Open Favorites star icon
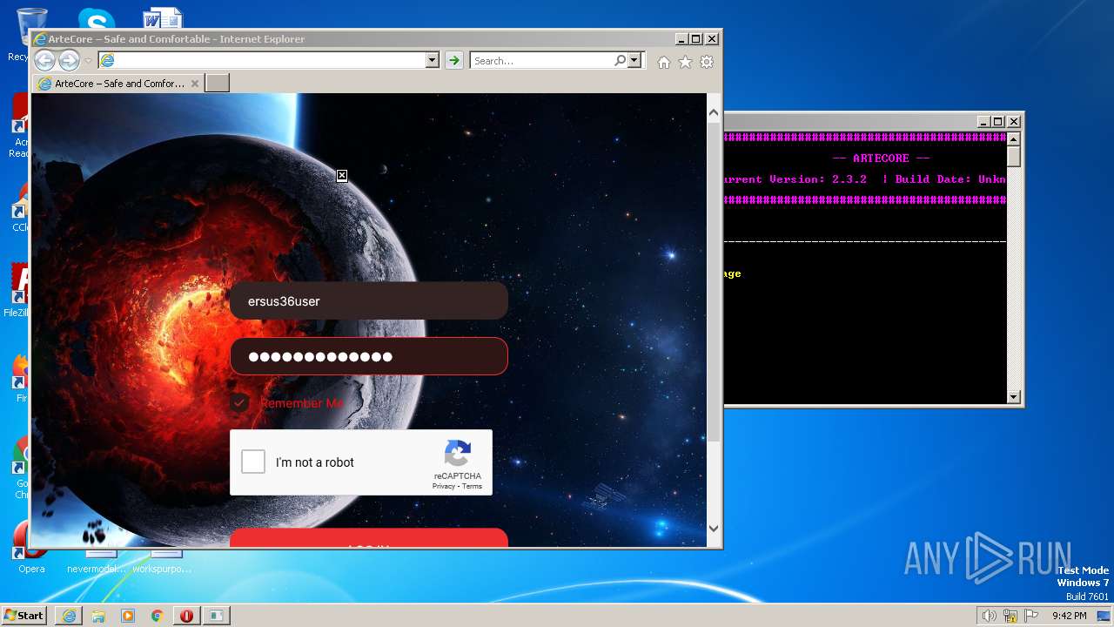Image resolution: width=1114 pixels, height=627 pixels. (x=685, y=62)
